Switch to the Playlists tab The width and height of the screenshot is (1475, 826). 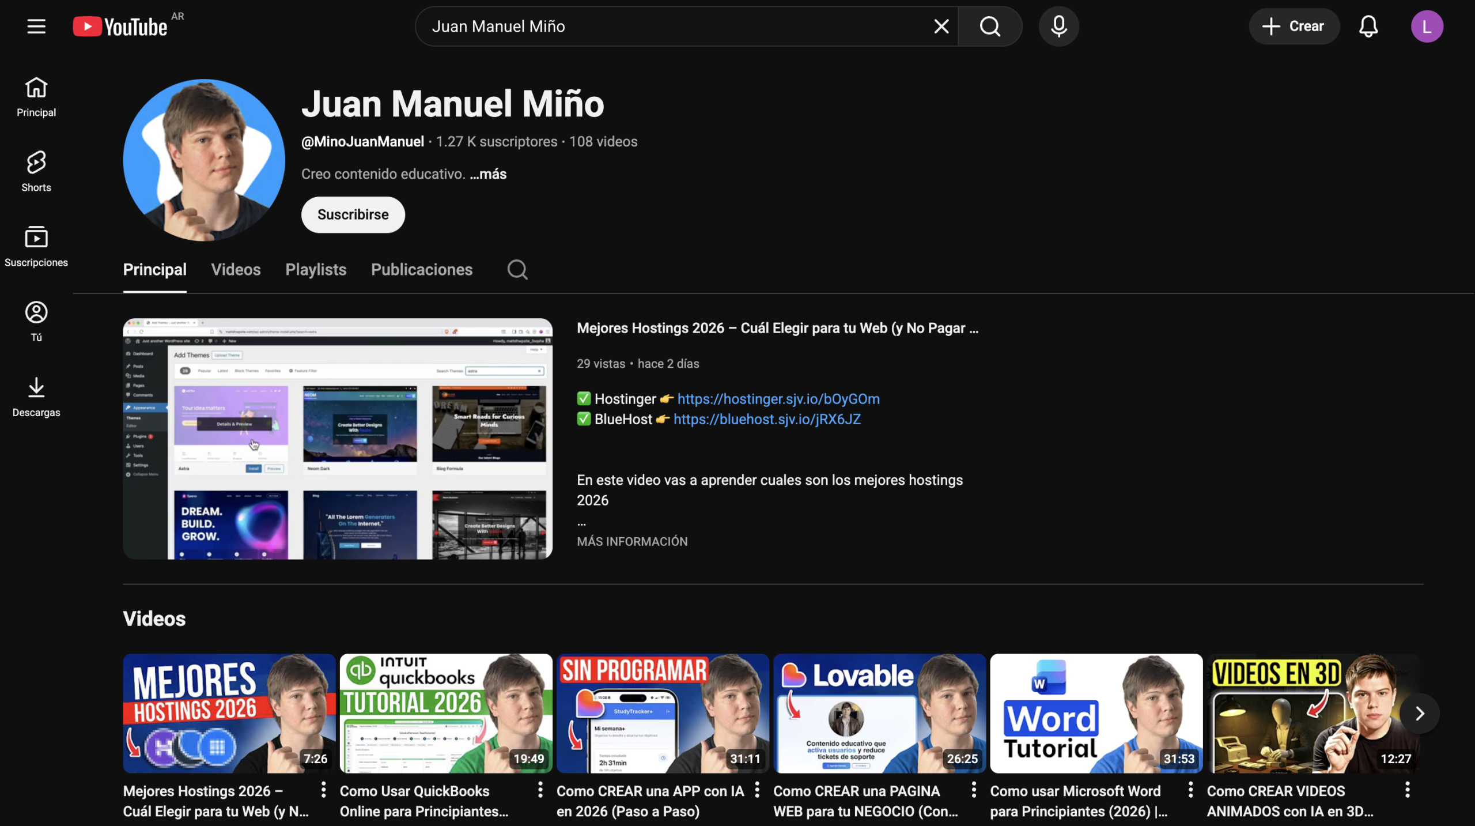316,270
